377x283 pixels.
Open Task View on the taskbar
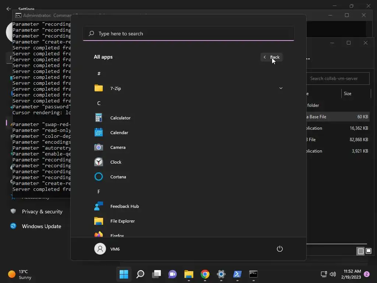[156, 274]
